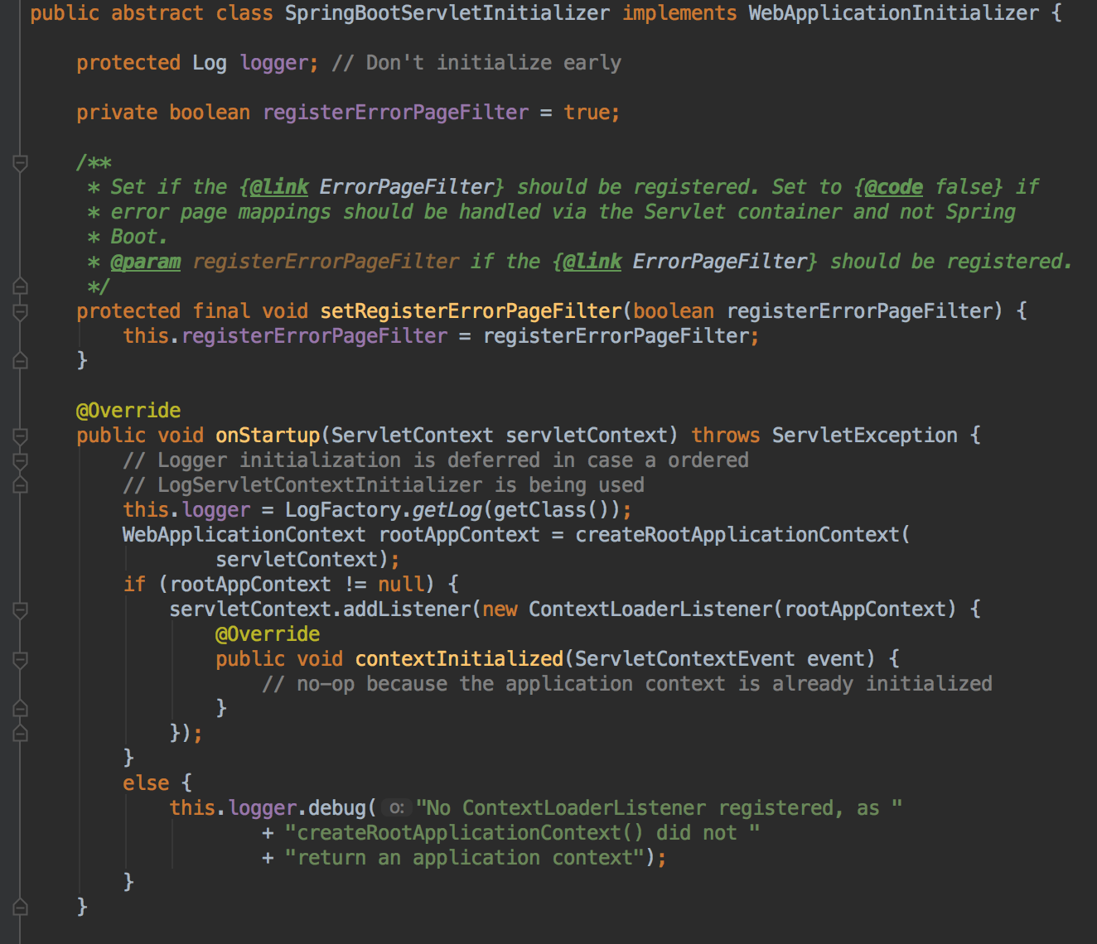Click the fold end marker closing onStartup method

click(21, 908)
